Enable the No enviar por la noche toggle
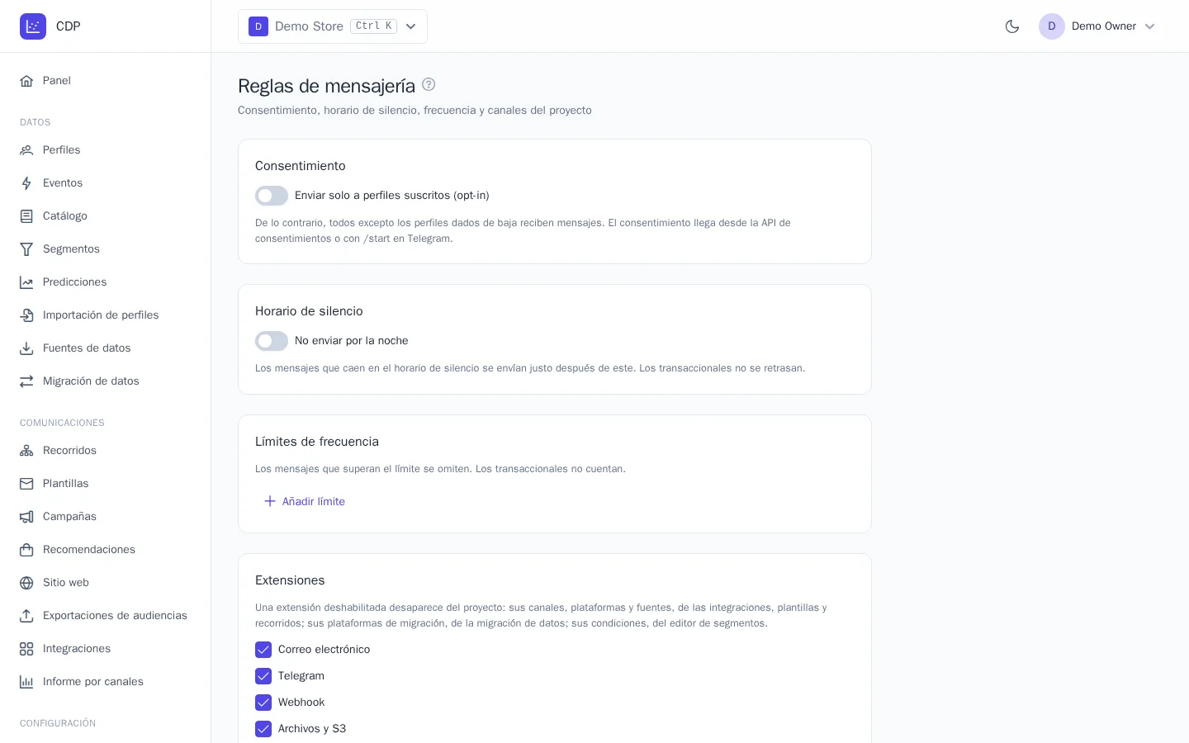 pyautogui.click(x=272, y=341)
